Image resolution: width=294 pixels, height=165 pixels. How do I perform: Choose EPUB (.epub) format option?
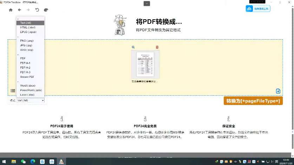[30, 32]
